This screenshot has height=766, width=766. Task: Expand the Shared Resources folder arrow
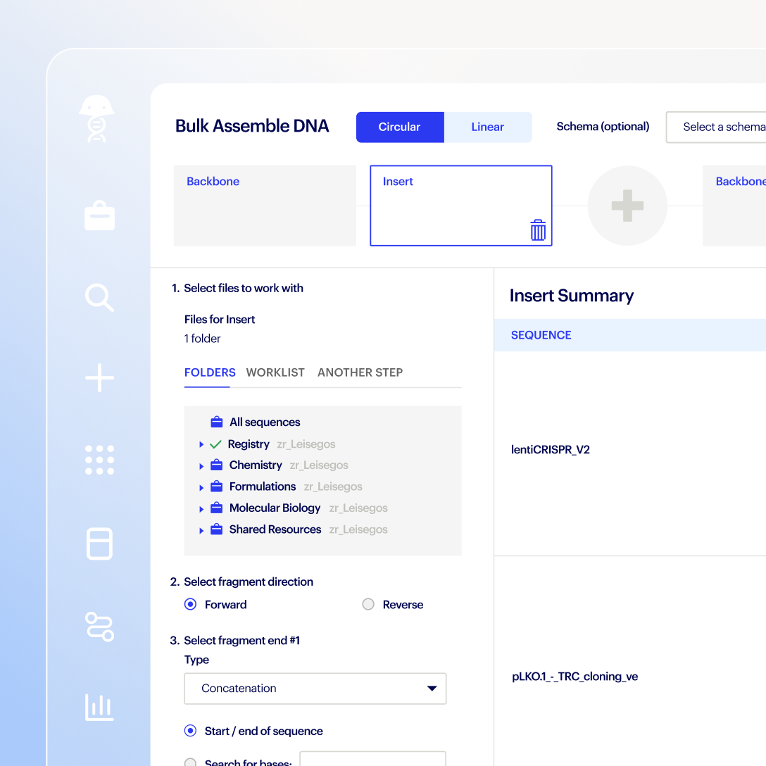pos(201,531)
